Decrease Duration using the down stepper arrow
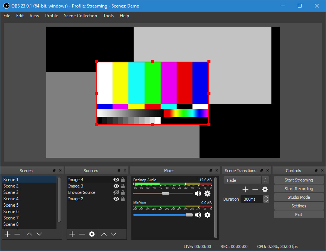326x251 pixels. point(266,201)
